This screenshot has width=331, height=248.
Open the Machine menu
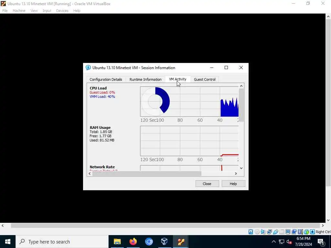19,11
